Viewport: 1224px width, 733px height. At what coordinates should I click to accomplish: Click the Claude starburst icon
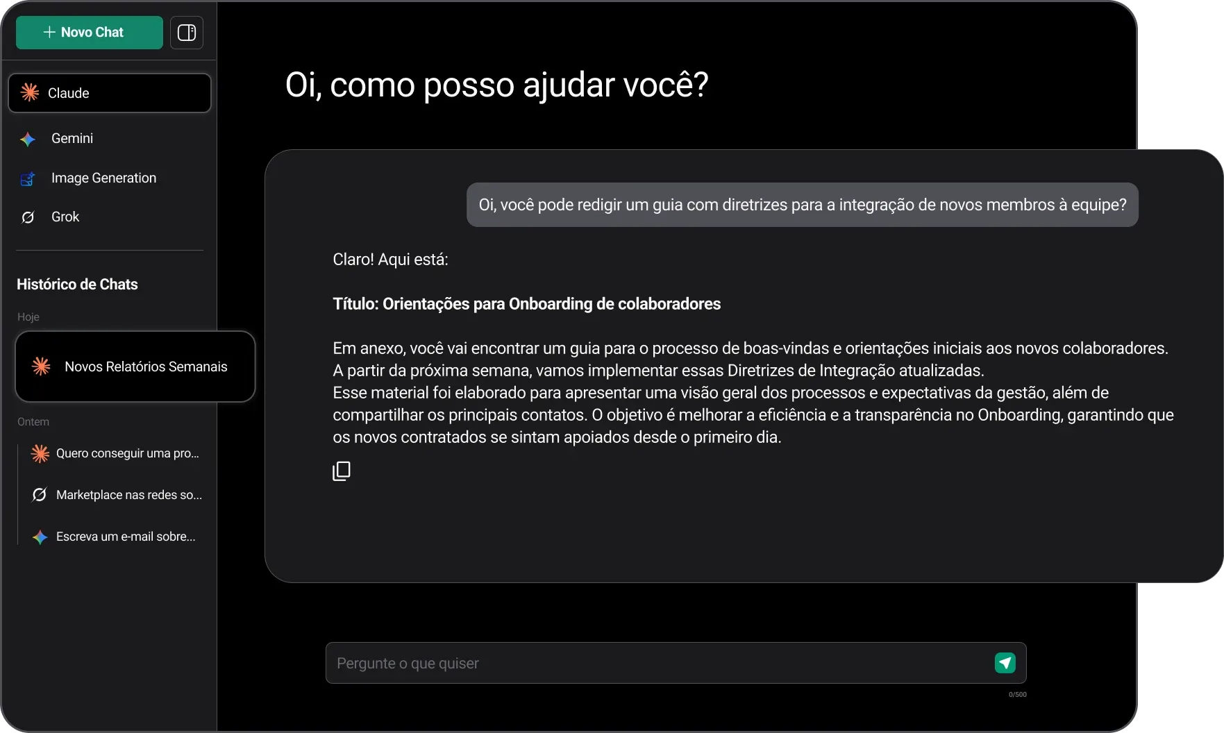pyautogui.click(x=30, y=92)
